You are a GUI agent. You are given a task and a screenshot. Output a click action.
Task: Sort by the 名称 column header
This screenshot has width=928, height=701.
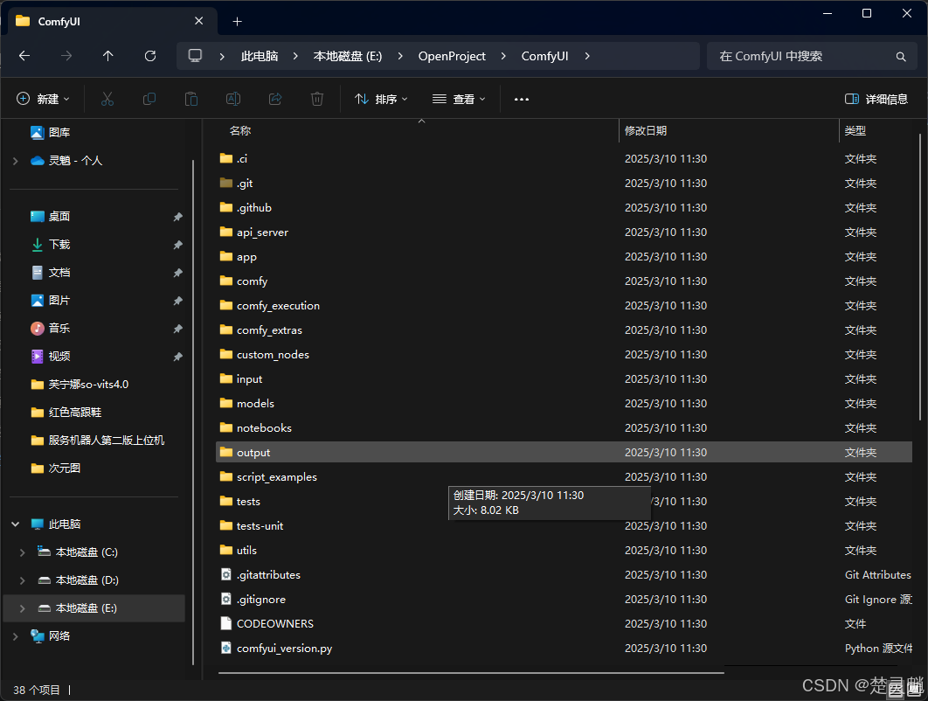[x=240, y=131]
